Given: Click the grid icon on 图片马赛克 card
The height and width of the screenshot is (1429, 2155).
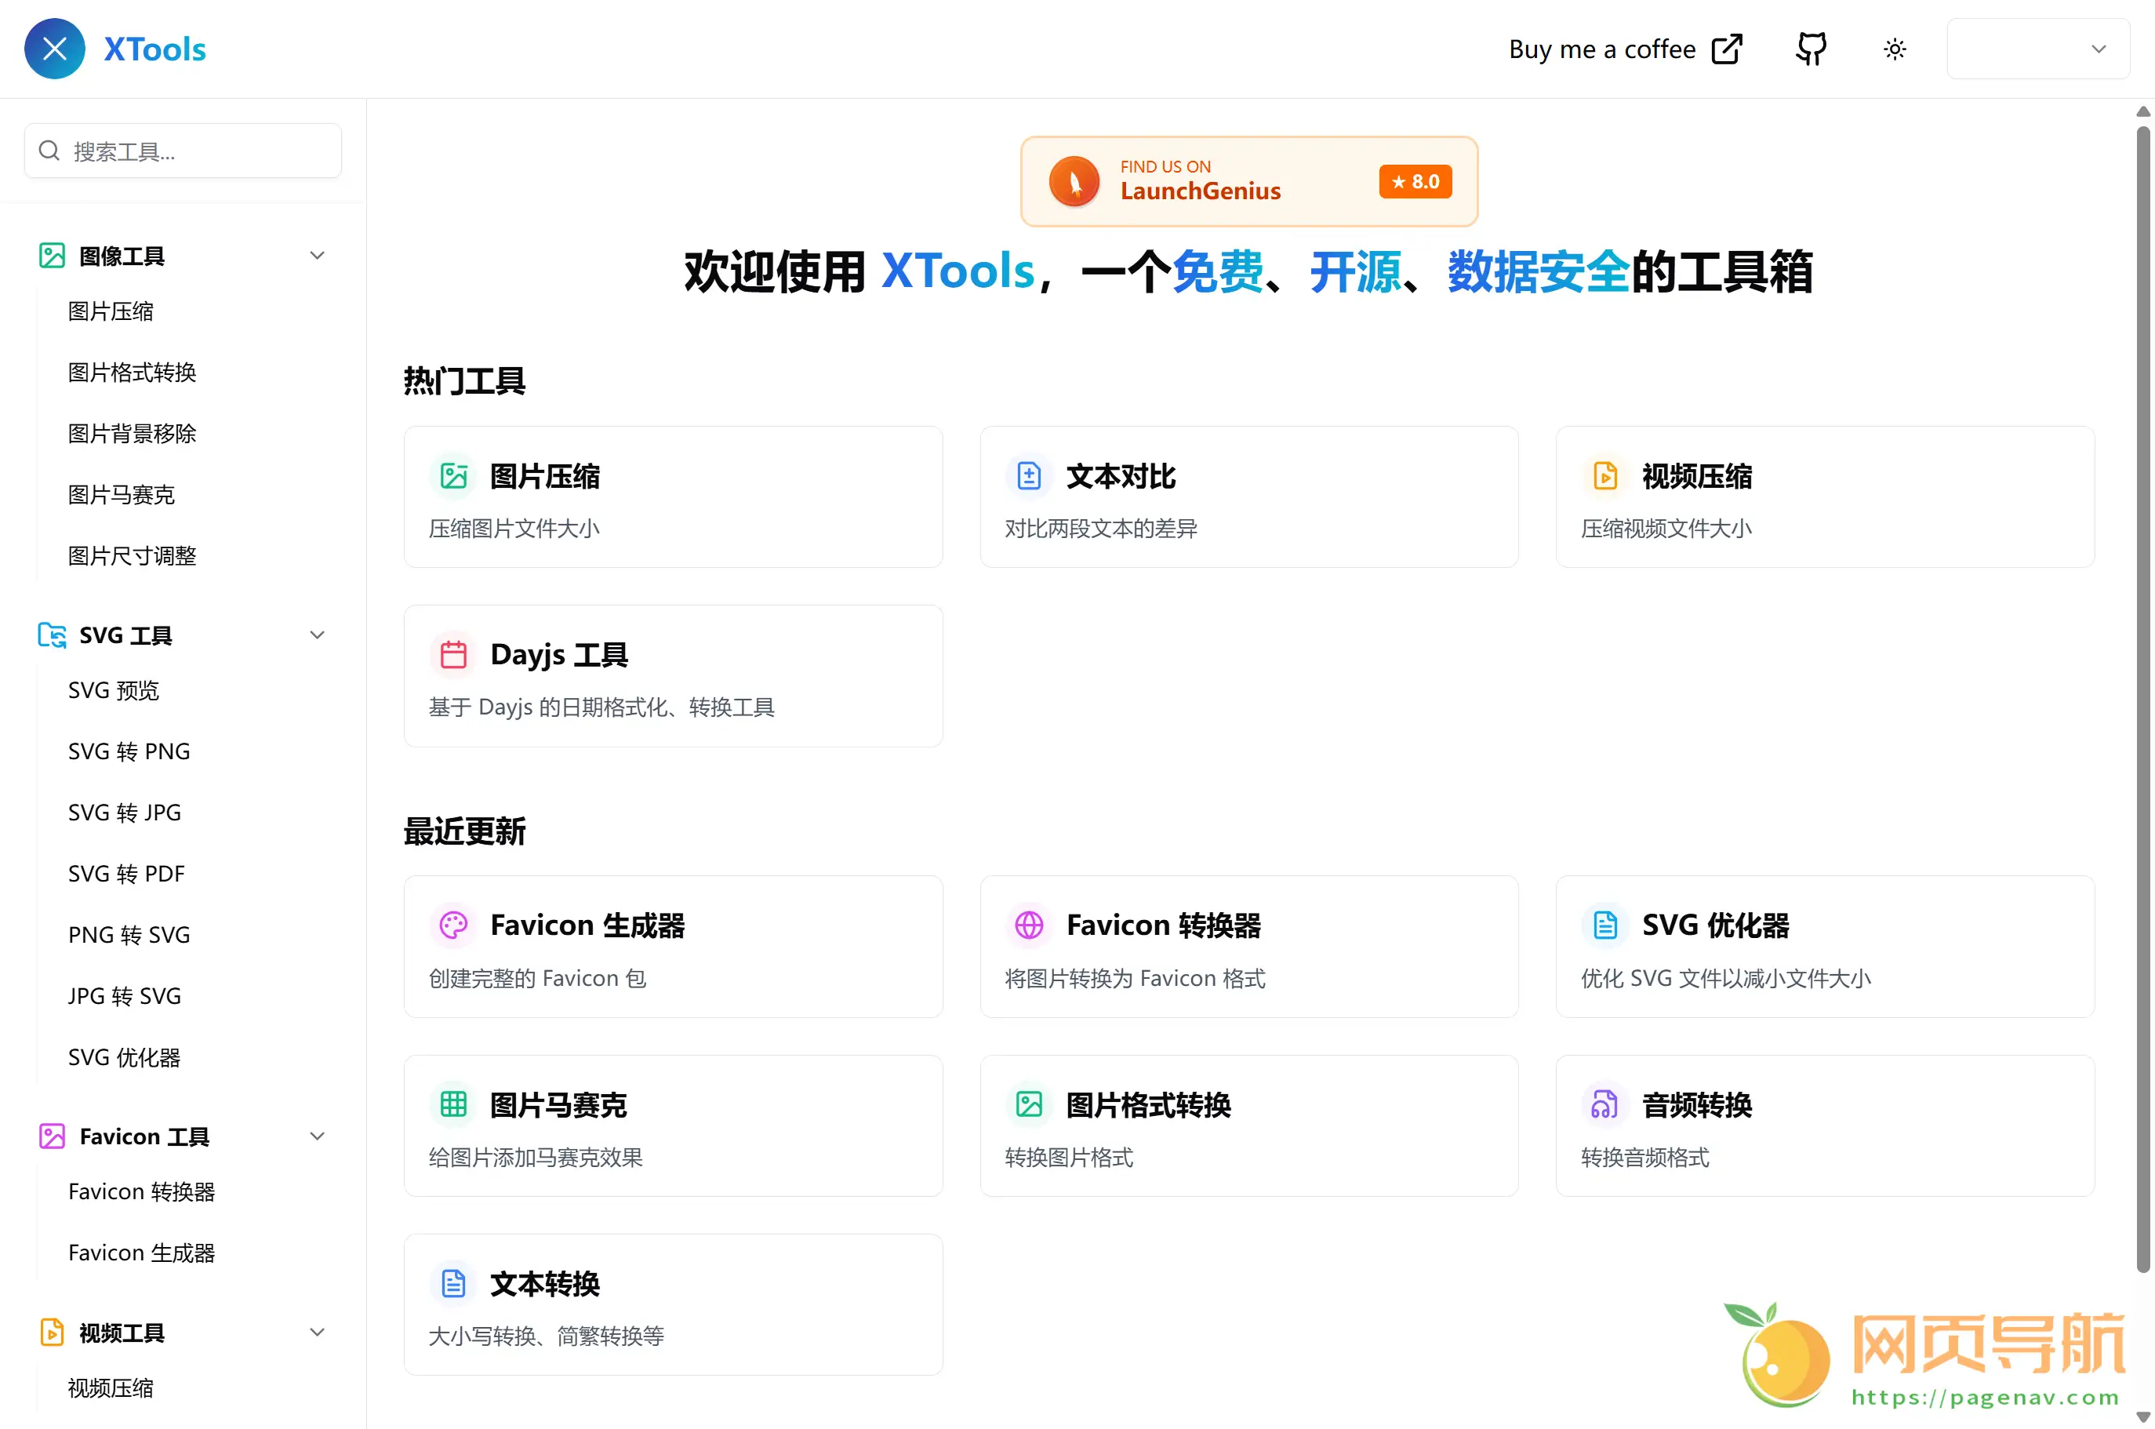Looking at the screenshot, I should pyautogui.click(x=454, y=1104).
